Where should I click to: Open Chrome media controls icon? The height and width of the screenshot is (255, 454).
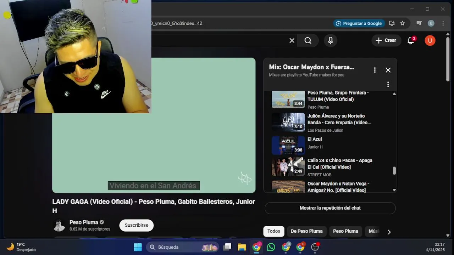click(x=419, y=23)
